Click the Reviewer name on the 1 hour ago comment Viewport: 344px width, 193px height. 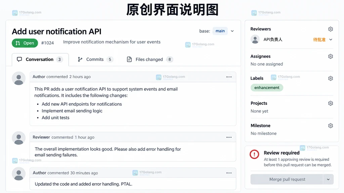(x=41, y=137)
